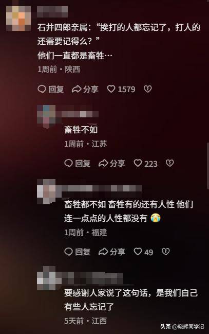209x334 pixels.
Task: Dislike the Shaanxi comment via broken heart
Action: pos(147,89)
